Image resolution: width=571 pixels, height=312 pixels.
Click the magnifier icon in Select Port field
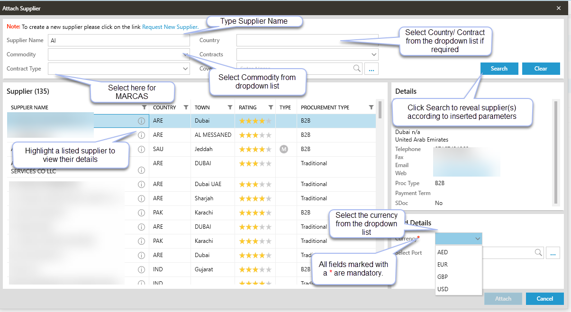538,253
